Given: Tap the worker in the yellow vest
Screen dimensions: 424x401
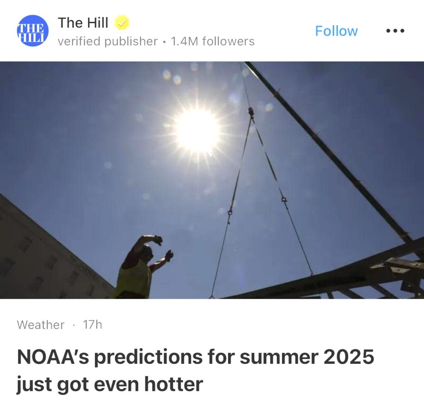Looking at the screenshot, I should click(x=135, y=275).
